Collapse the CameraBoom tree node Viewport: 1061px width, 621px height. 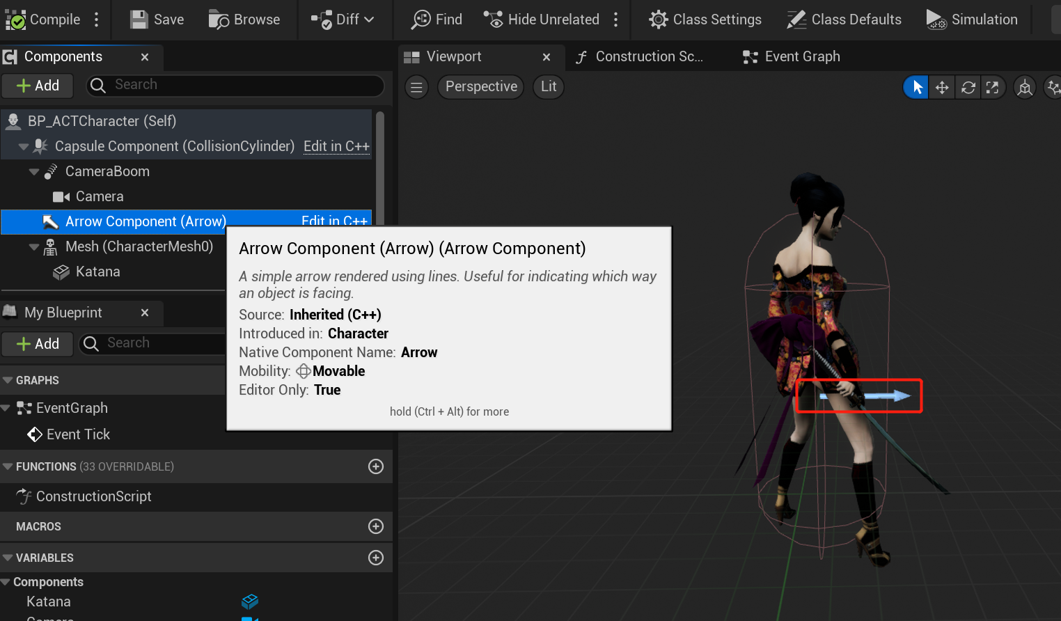point(34,171)
